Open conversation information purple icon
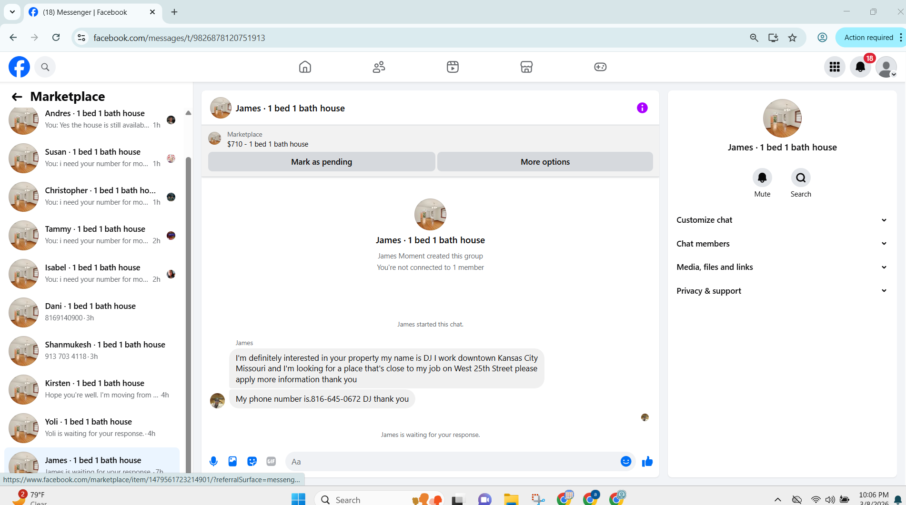Image resolution: width=906 pixels, height=505 pixels. (642, 108)
